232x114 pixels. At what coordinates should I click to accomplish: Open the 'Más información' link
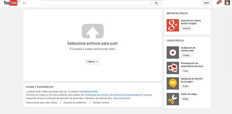(122, 98)
